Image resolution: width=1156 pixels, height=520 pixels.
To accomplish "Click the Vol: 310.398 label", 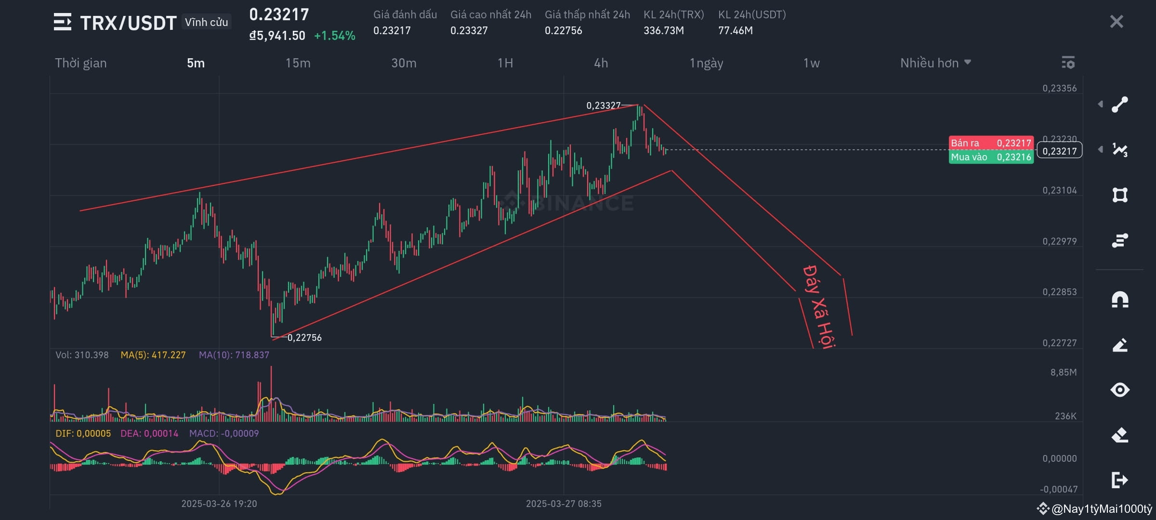I will pyautogui.click(x=82, y=355).
